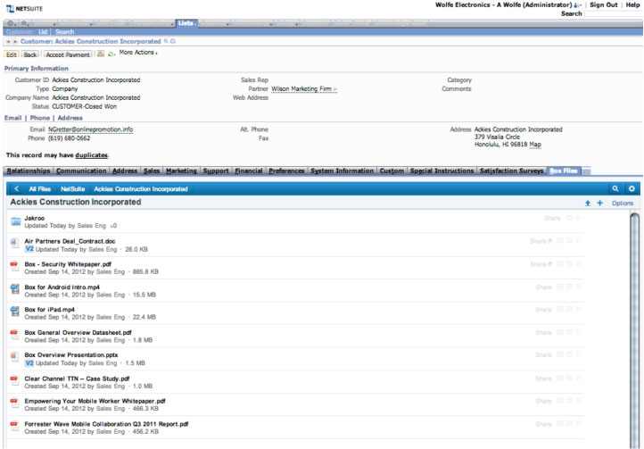
Task: Click the Box for Android Intro video icon
Action: point(15,289)
